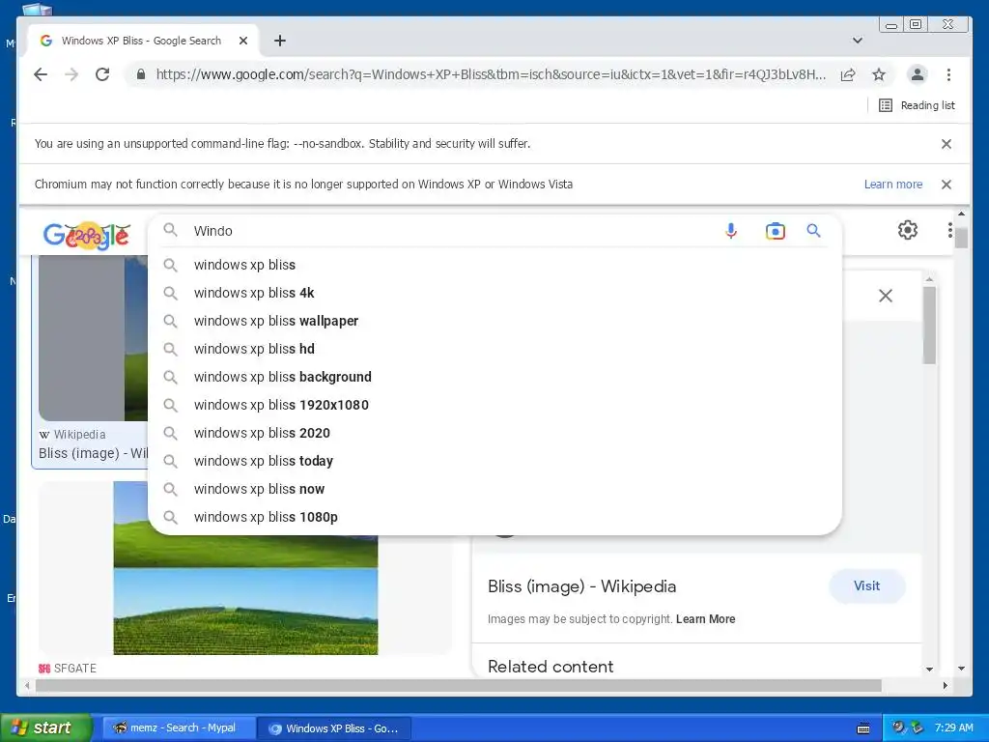The height and width of the screenshot is (742, 989).
Task: Bookmark this page with the star icon
Action: pyautogui.click(x=879, y=74)
